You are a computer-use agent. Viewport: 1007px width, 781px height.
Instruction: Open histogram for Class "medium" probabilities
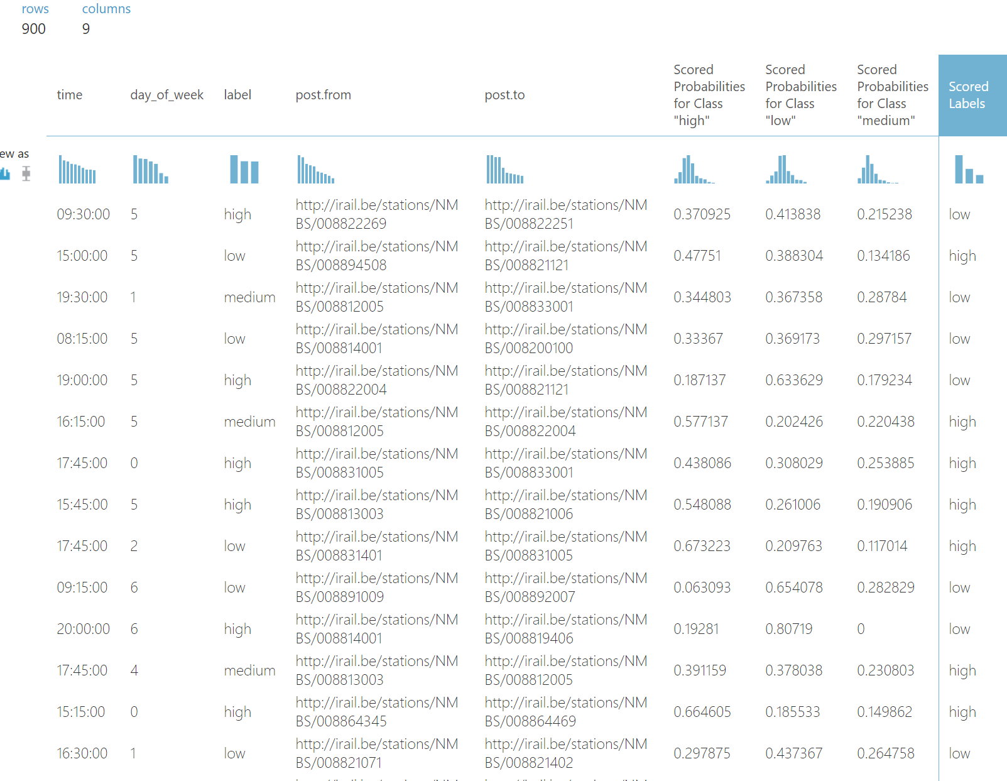click(x=877, y=169)
